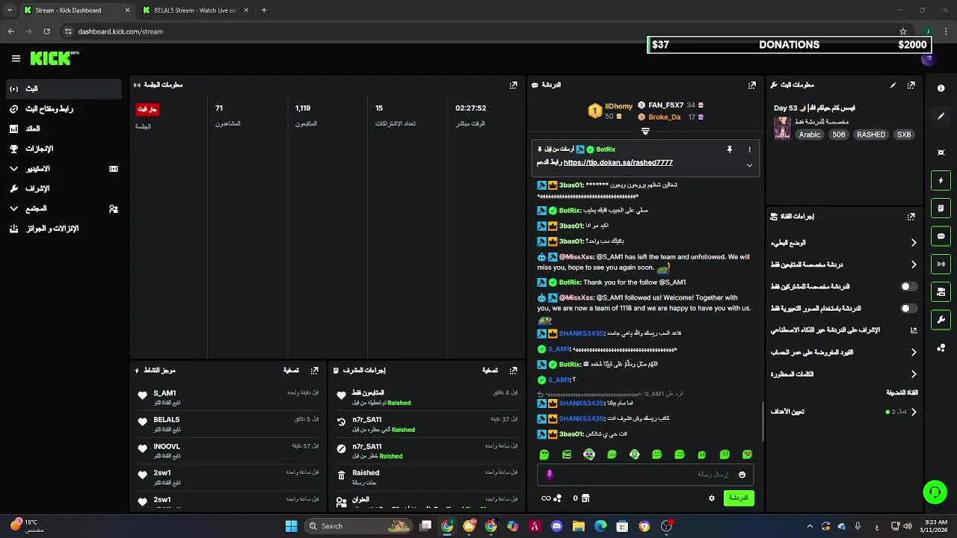
Task: Click the broadcast signal icon in the right sidebar
Action: 941,264
